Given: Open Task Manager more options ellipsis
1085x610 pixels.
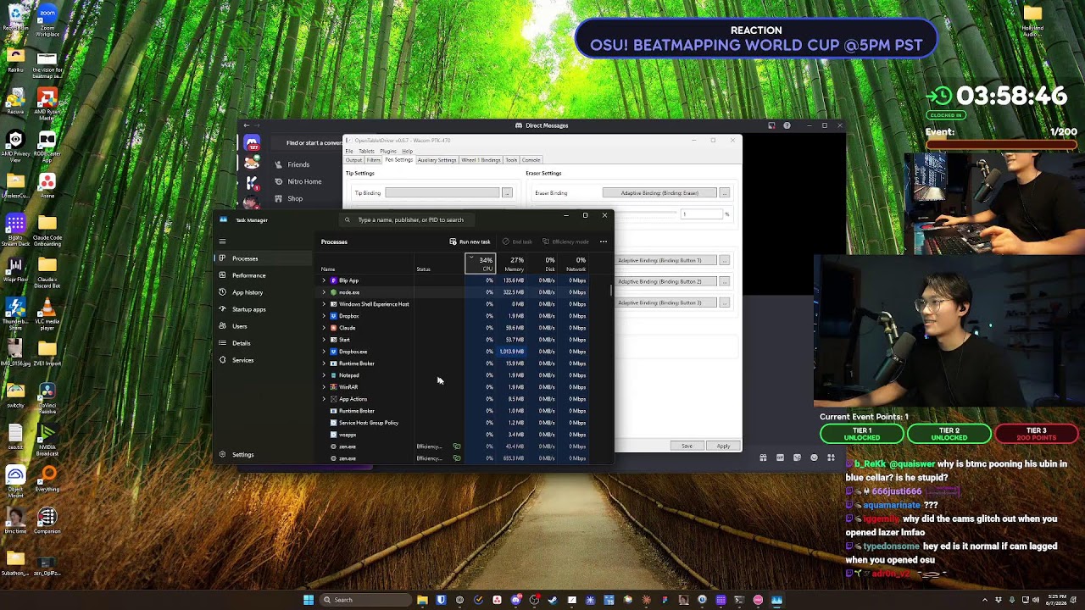Looking at the screenshot, I should pos(604,241).
